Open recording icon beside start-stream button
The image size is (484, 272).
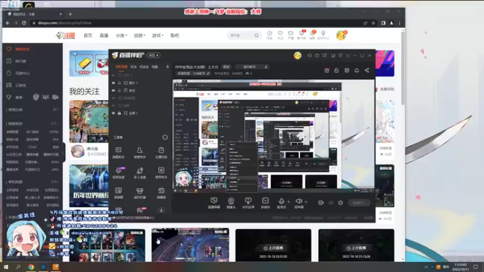321,202
